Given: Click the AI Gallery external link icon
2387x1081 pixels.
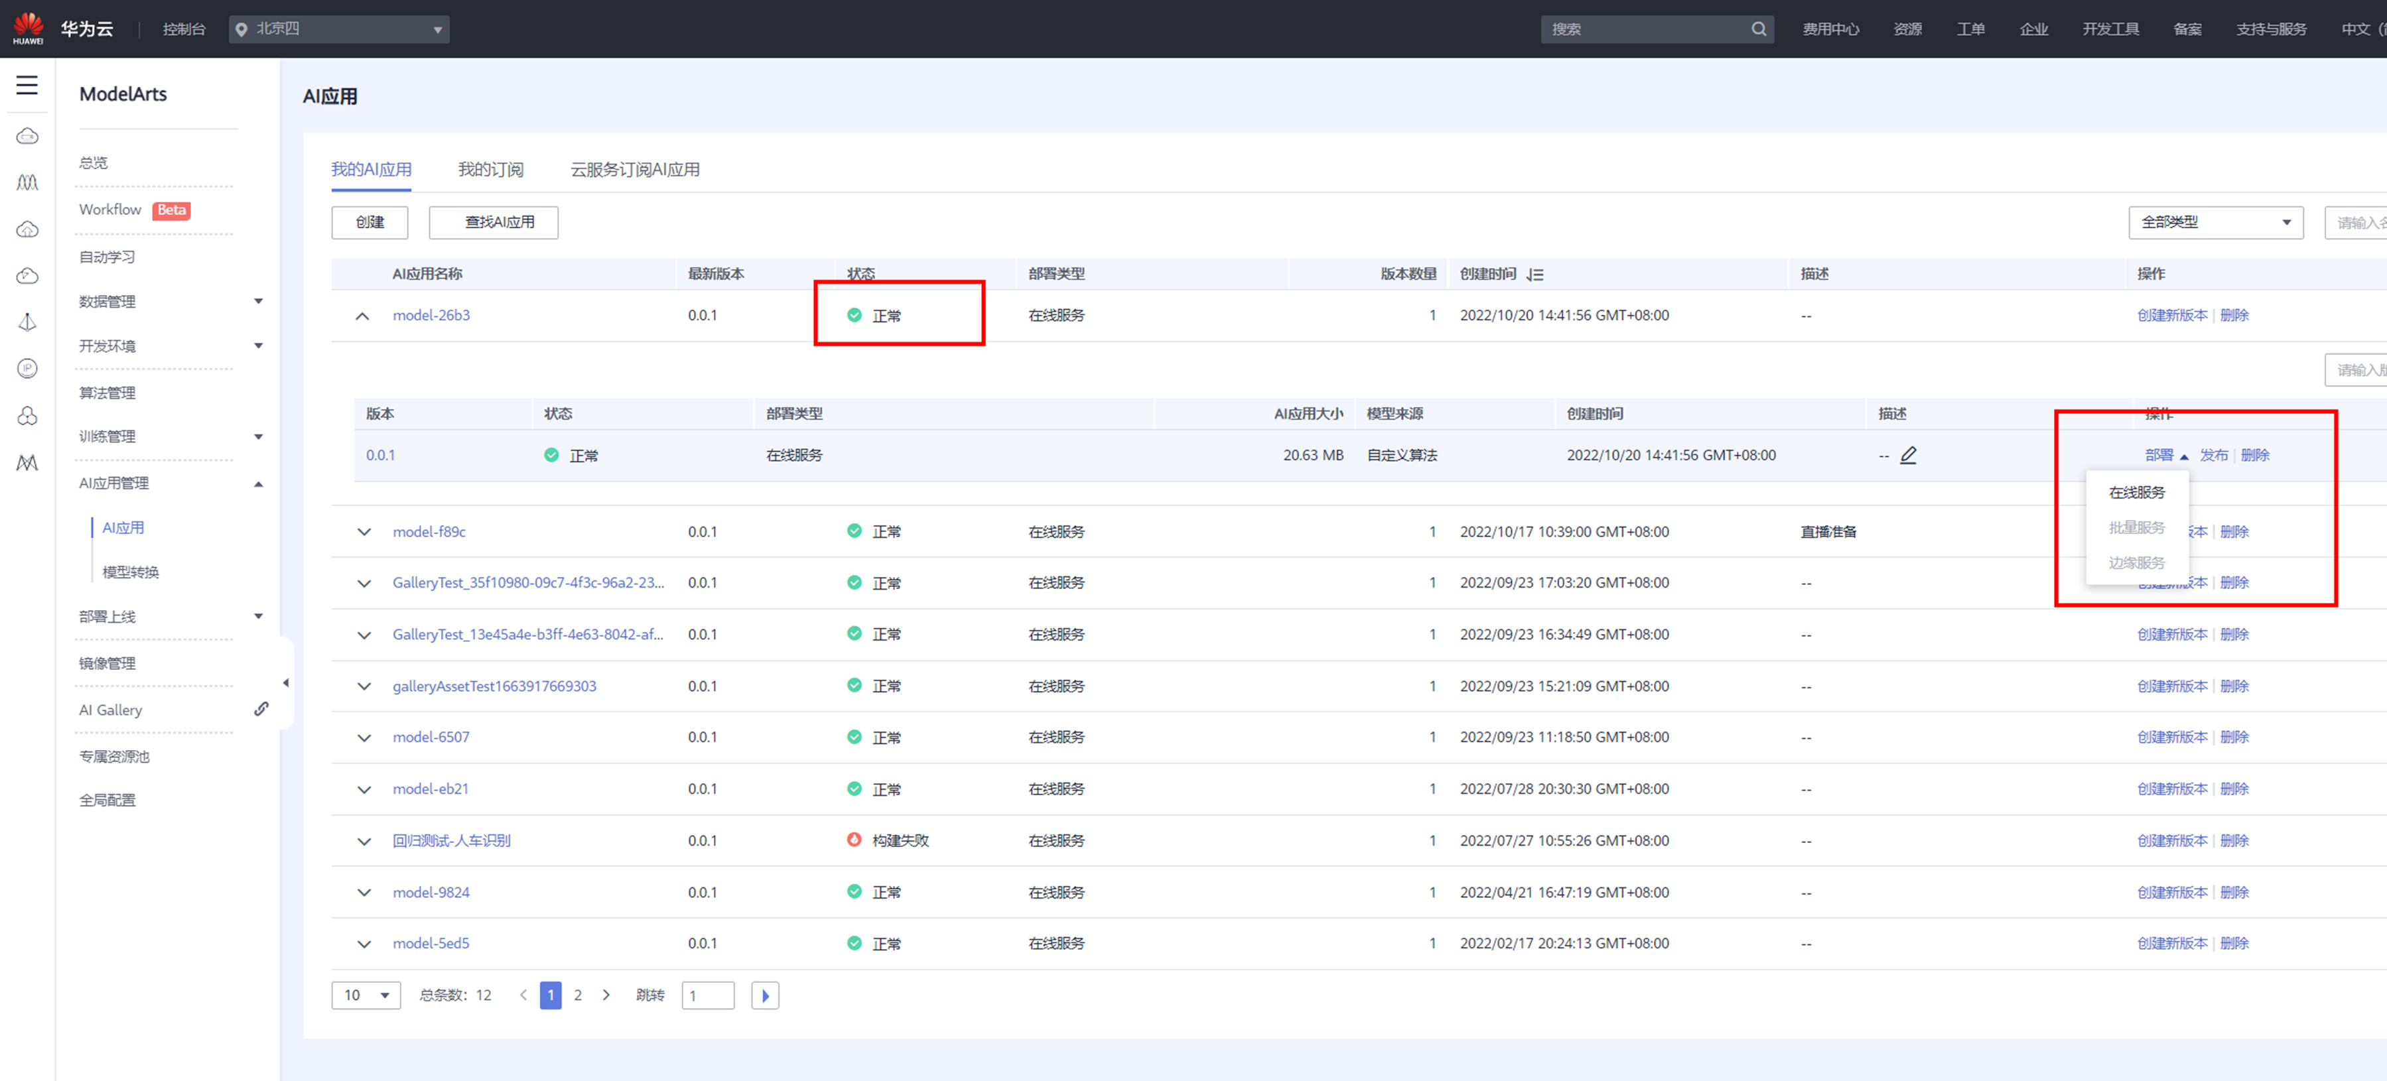Looking at the screenshot, I should [x=261, y=709].
